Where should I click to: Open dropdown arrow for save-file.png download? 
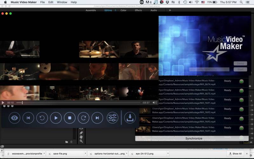point(85,154)
